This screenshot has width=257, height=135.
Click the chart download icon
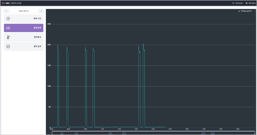(x=255, y=11)
